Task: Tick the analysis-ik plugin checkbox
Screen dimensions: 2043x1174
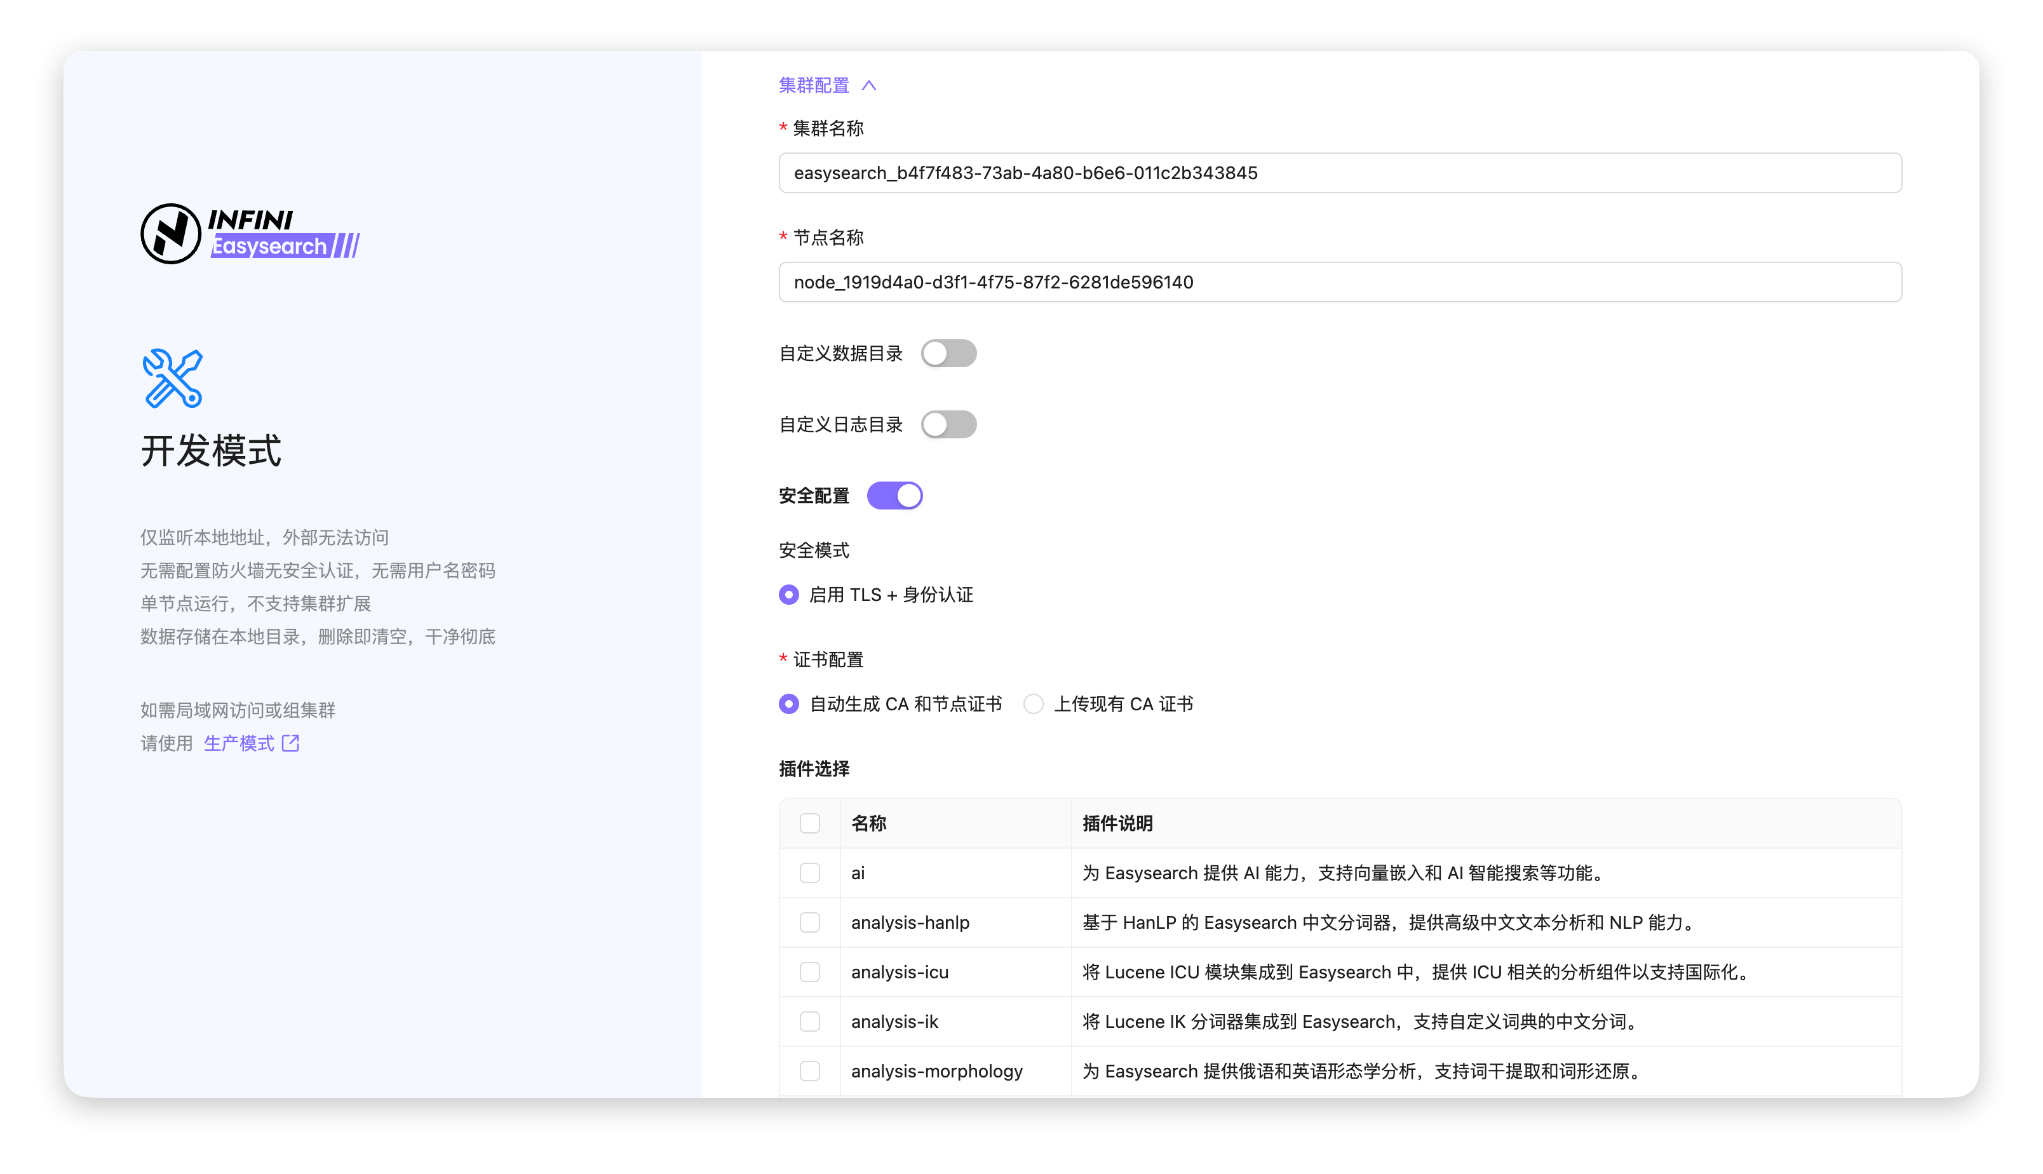Action: point(809,1022)
